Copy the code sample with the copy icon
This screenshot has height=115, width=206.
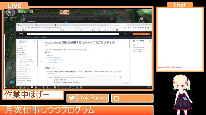click(x=120, y=78)
